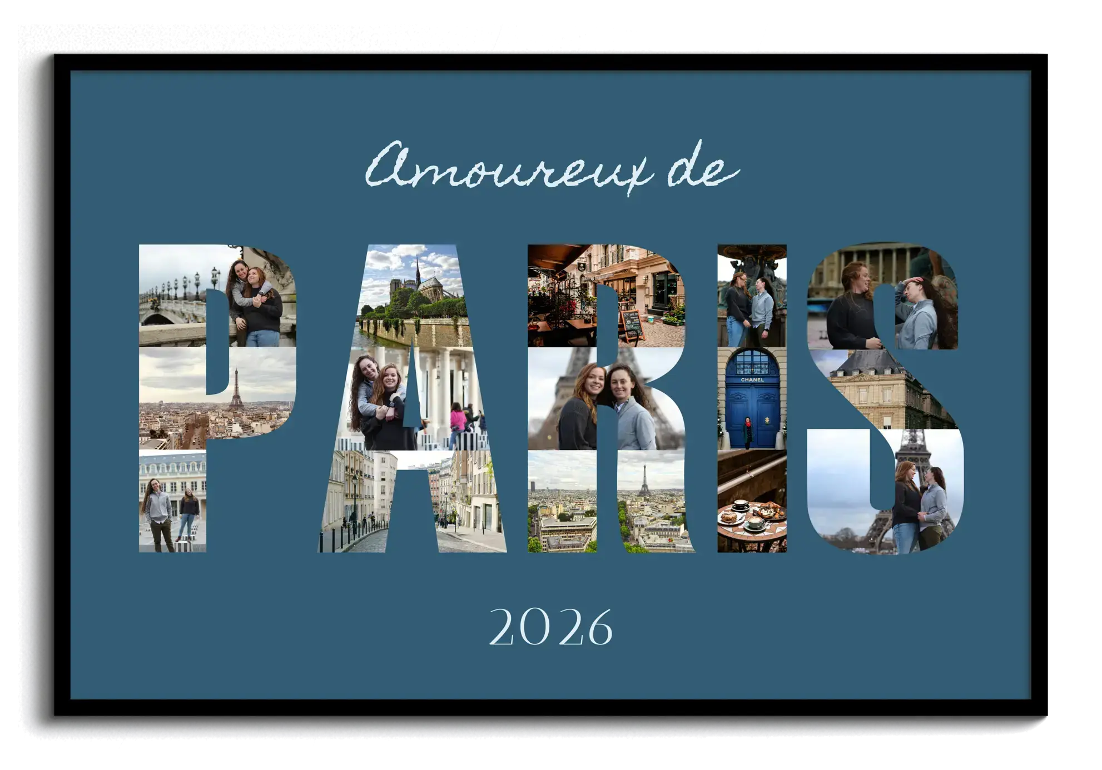
Task: Click the "2026" year text
Action: [550, 627]
